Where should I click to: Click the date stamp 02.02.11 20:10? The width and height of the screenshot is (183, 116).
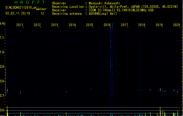coord(18,13)
